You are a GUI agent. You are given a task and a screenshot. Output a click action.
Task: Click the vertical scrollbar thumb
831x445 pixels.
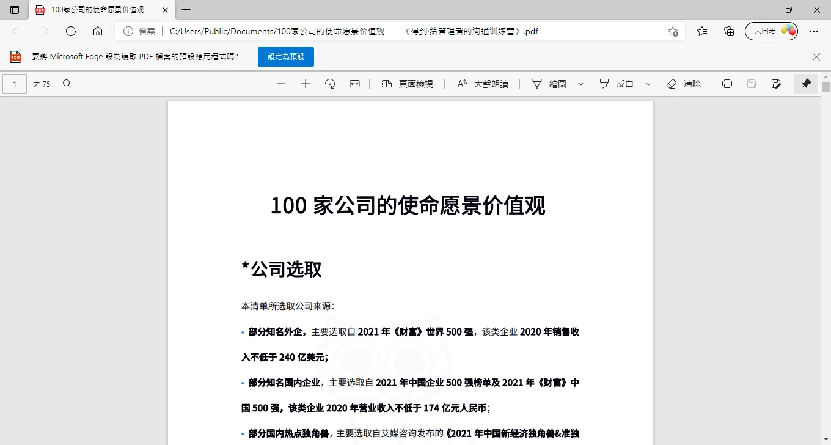(826, 87)
